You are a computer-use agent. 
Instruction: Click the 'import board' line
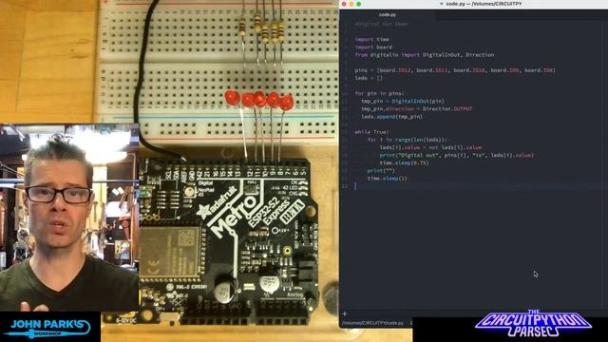click(x=373, y=47)
